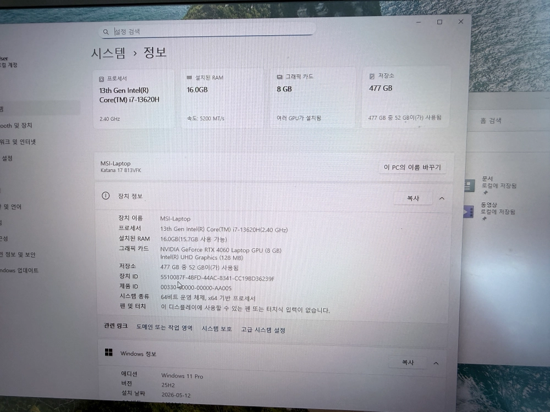This screenshot has width=550, height=412.
Task: Select Katana 17 B13VFK model text
Action: [120, 170]
